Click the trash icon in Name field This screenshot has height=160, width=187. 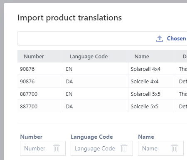(x=175, y=148)
